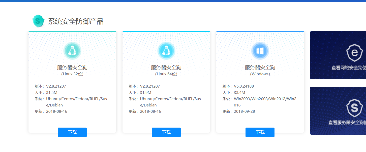The height and width of the screenshot is (152, 366).
Task: Click the (Windows) subtitle label
Action: 260,74
